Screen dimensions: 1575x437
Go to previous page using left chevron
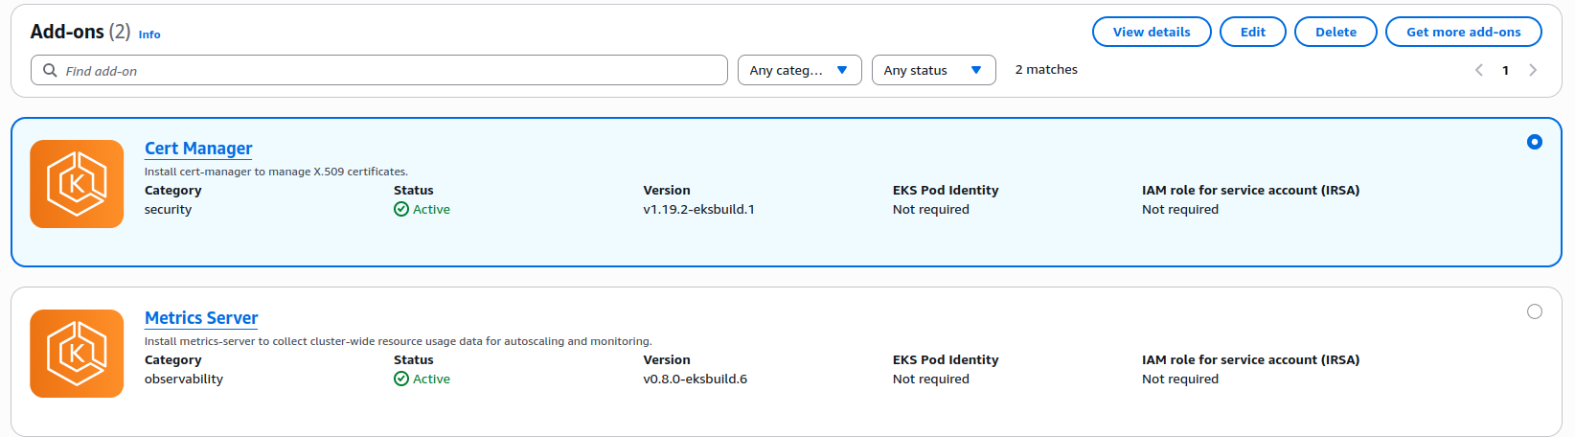[x=1479, y=70]
